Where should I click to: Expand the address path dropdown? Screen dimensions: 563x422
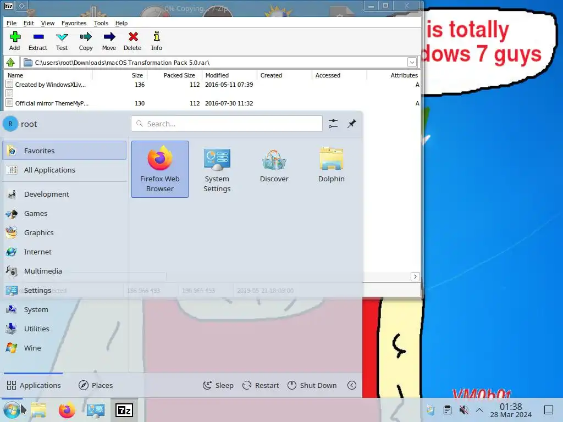click(412, 63)
